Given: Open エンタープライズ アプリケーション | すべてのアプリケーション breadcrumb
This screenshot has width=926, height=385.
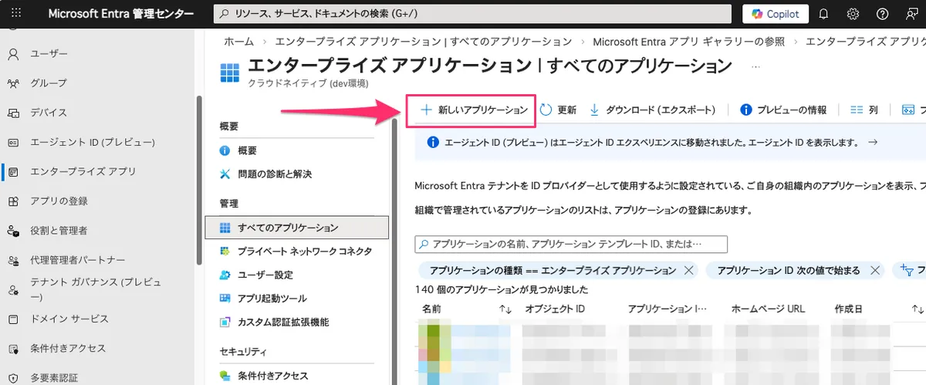Looking at the screenshot, I should point(424,41).
